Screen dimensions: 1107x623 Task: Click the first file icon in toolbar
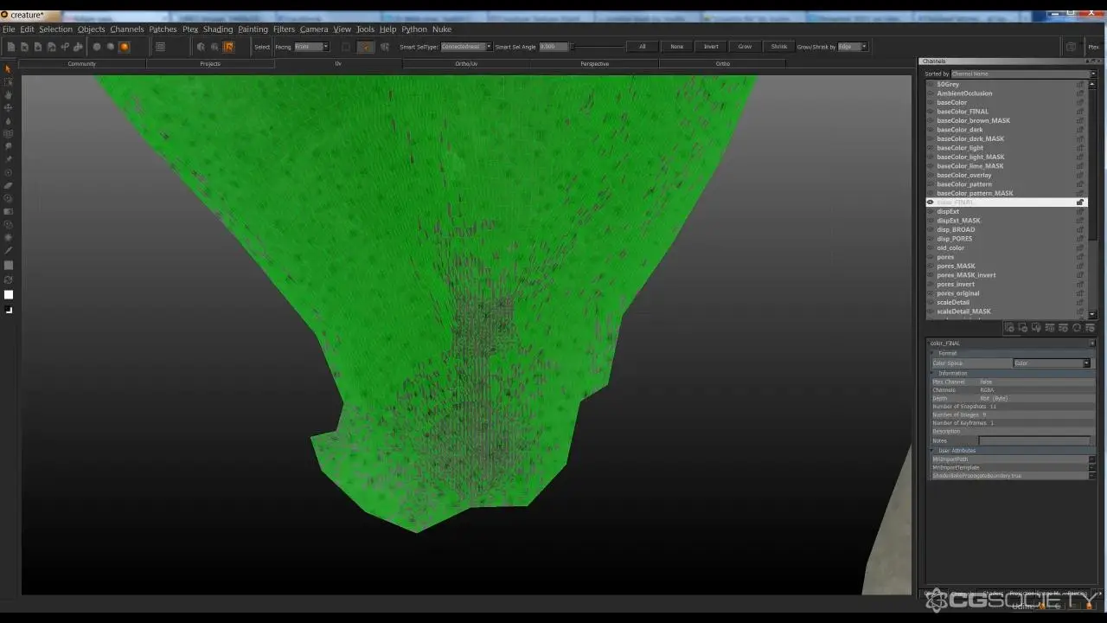pyautogui.click(x=11, y=47)
